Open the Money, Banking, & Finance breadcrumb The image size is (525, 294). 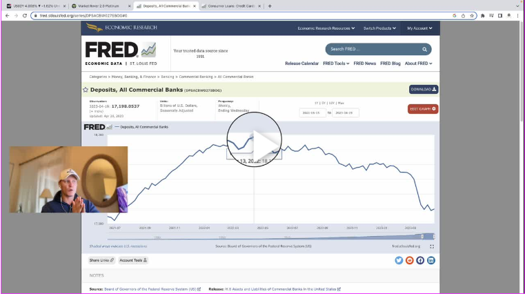[134, 77]
